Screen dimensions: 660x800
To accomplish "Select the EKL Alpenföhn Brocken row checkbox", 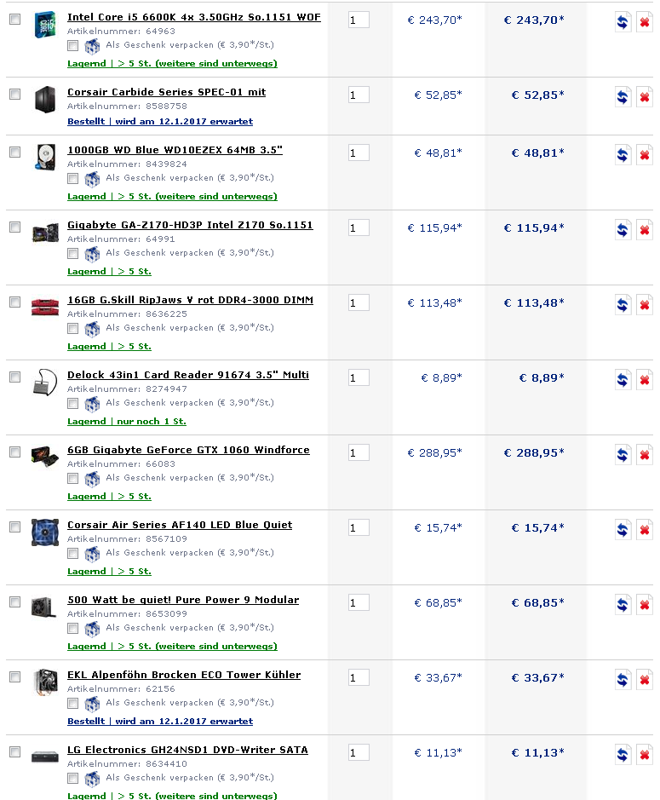I will click(14, 676).
